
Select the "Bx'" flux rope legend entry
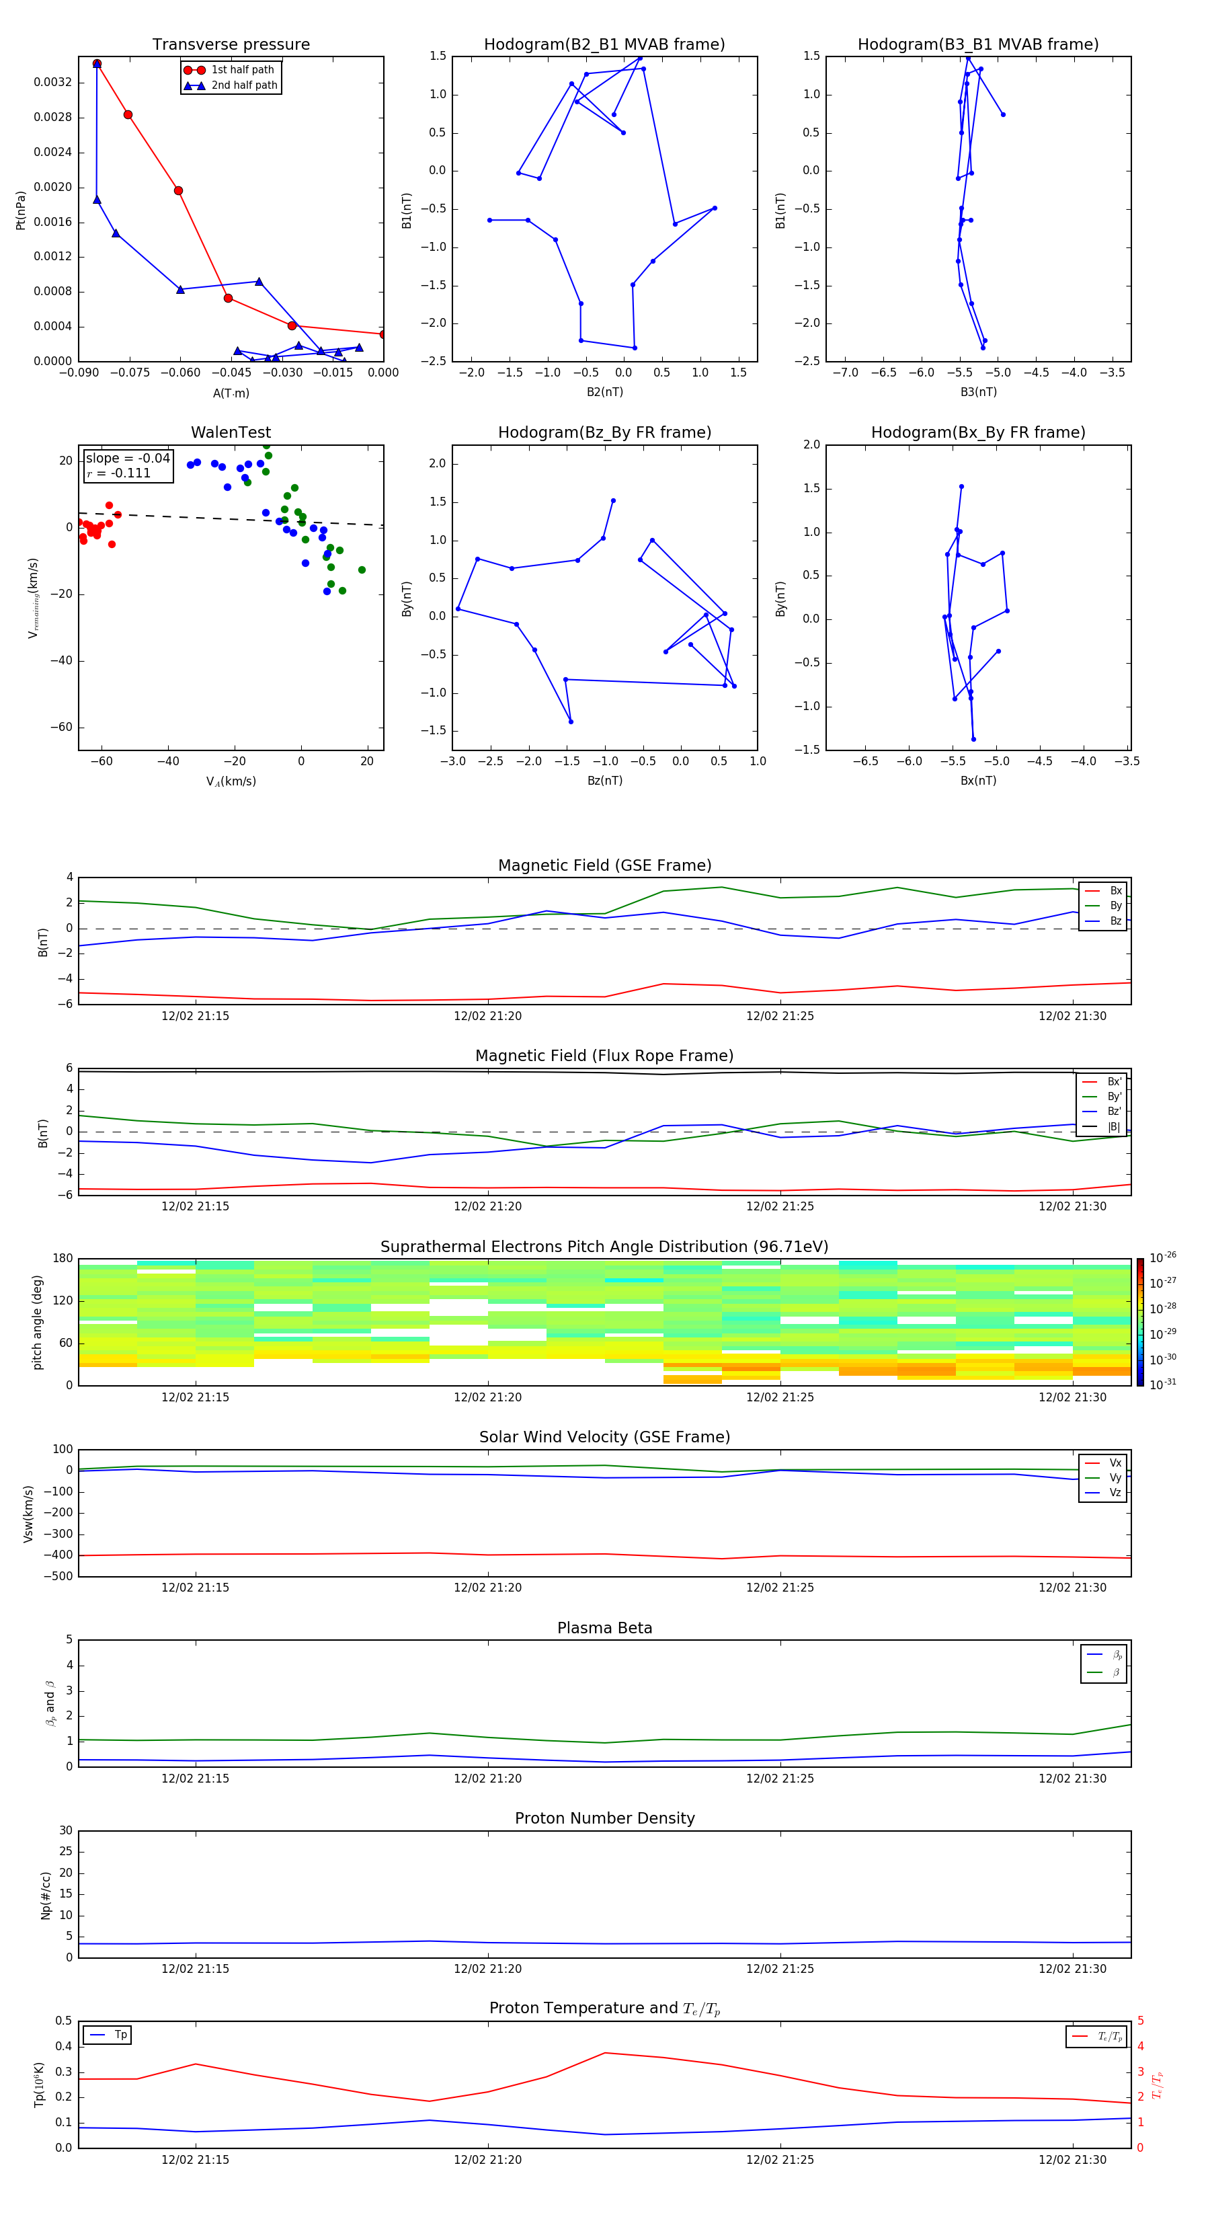click(x=1103, y=1082)
